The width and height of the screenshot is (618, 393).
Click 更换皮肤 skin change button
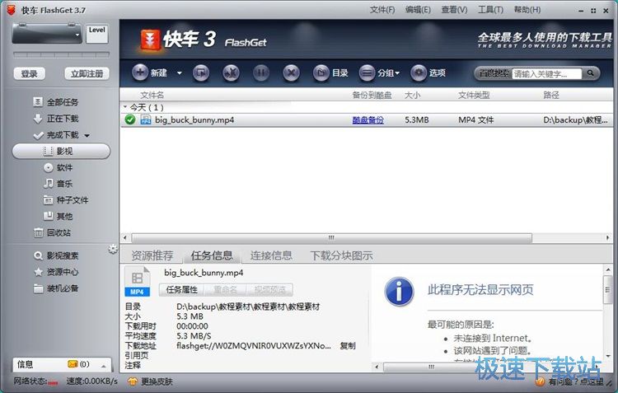click(150, 381)
